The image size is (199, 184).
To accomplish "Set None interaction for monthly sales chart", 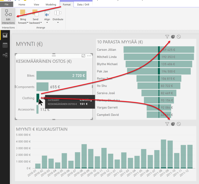I will point(179,124).
